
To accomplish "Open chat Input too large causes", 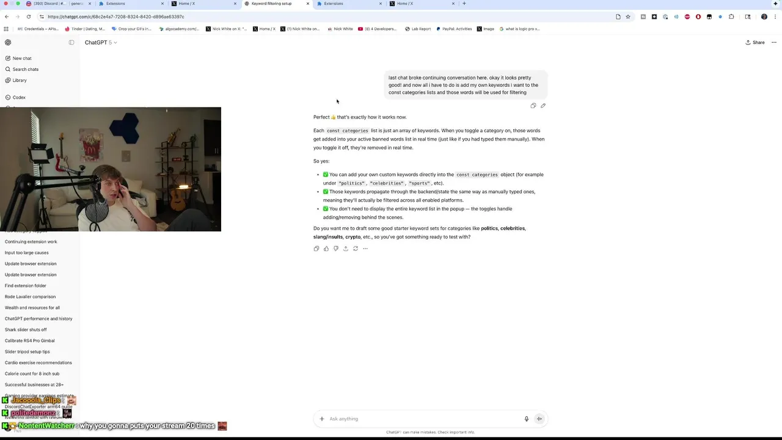I will (x=27, y=252).
